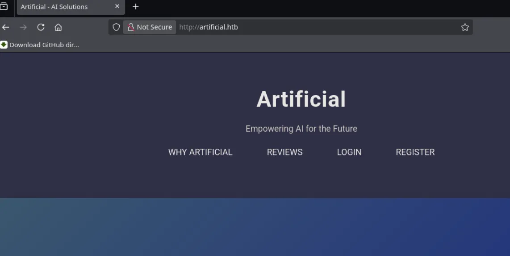Go back using the back arrow
This screenshot has width=510, height=256.
pos(5,27)
